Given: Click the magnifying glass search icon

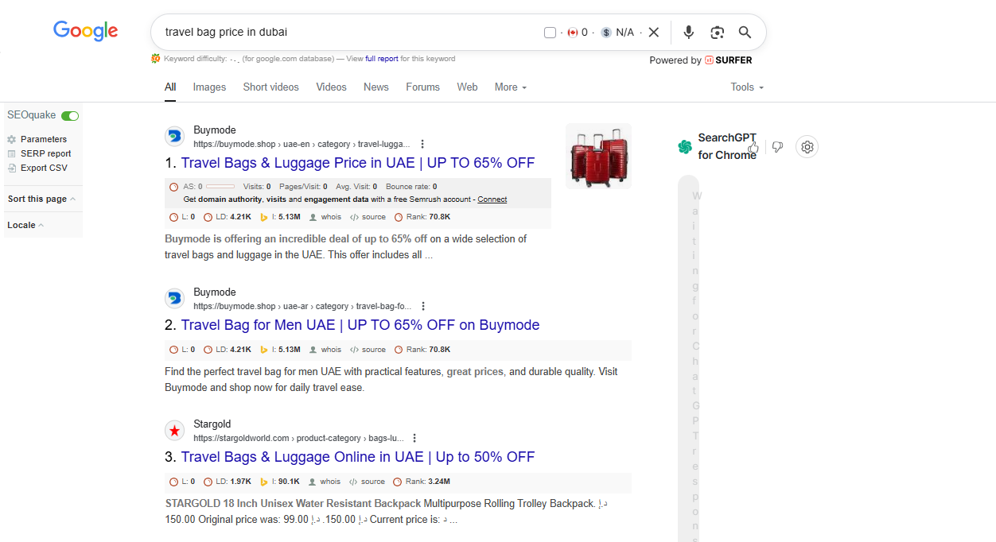Looking at the screenshot, I should click(x=745, y=32).
